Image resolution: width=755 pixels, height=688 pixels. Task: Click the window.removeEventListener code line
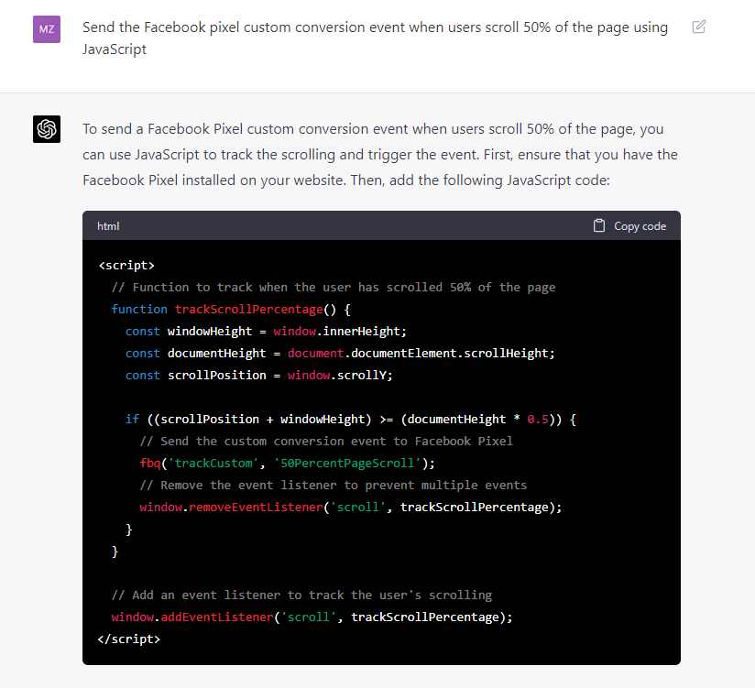pos(351,507)
